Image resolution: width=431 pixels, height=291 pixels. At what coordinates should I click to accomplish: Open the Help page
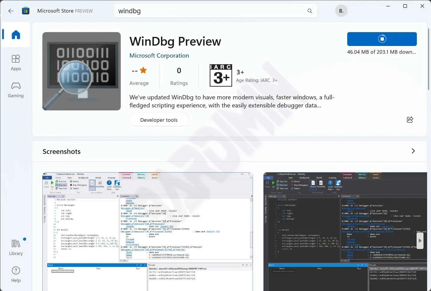[x=16, y=274]
